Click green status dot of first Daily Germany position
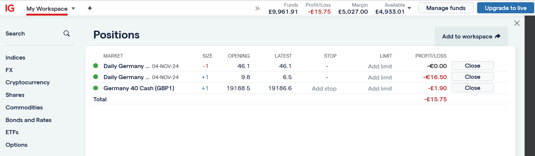Viewport: 535px width, 156px height. click(96, 66)
